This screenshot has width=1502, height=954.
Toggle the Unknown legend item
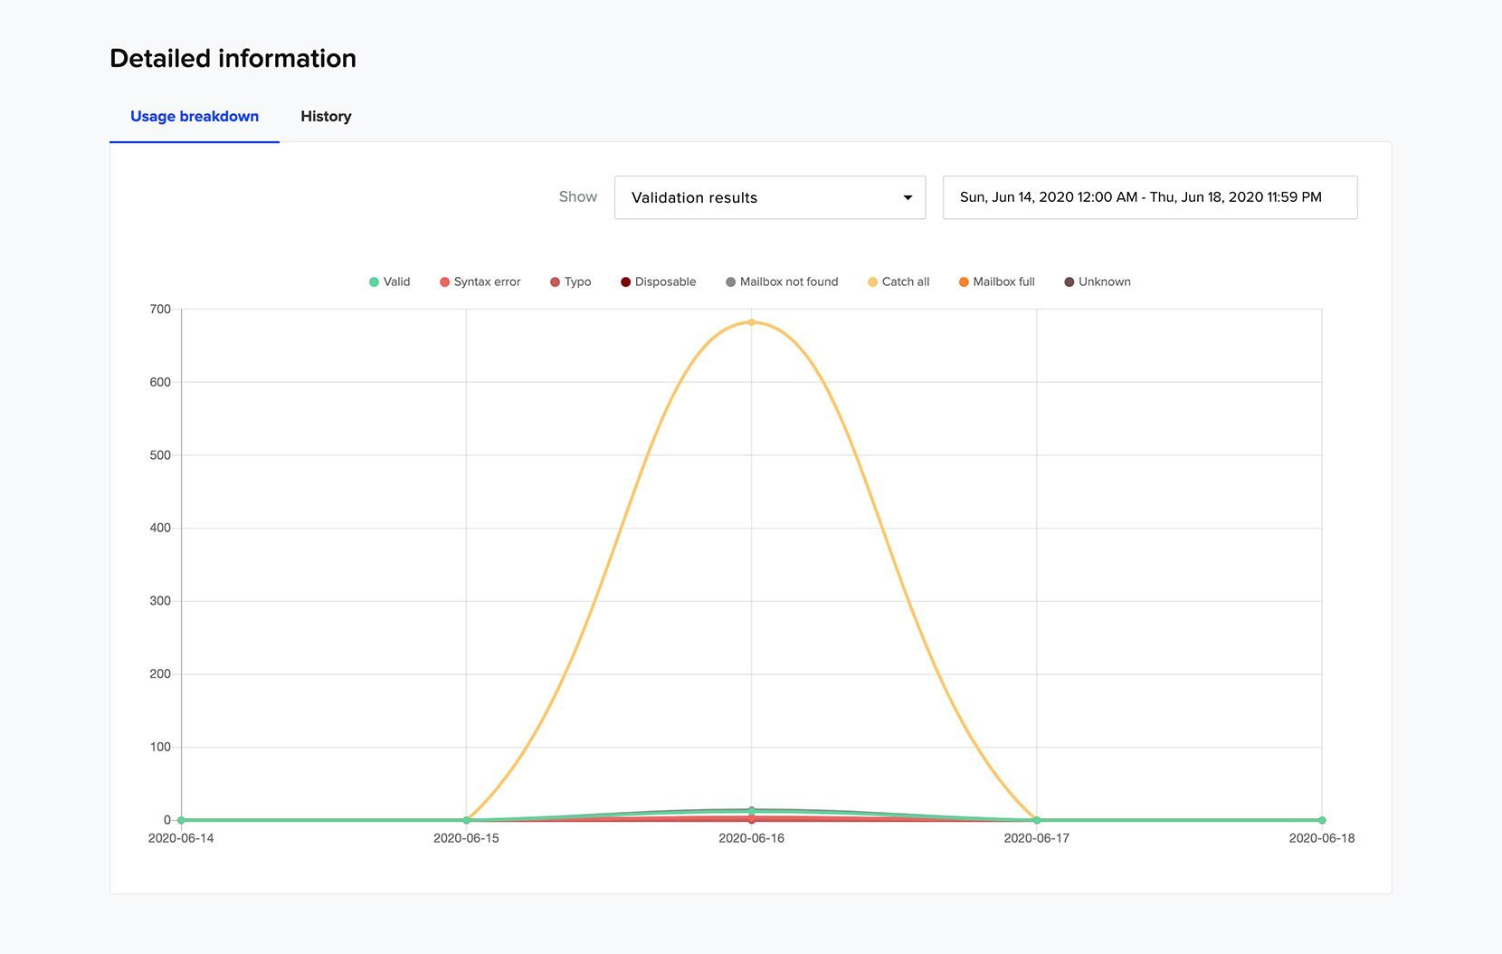pyautogui.click(x=1098, y=281)
